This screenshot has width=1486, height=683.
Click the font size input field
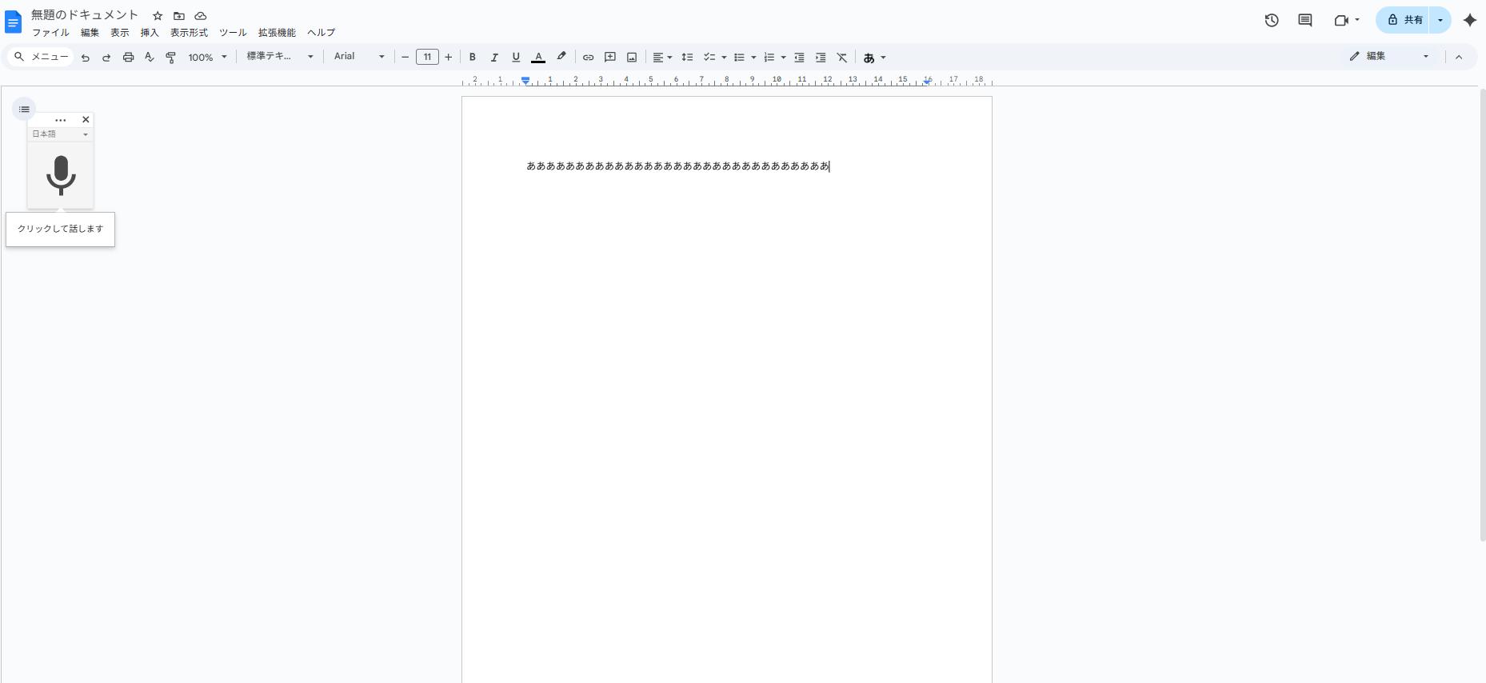click(427, 57)
